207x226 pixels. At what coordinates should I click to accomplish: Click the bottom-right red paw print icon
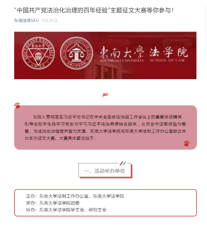coord(187,143)
